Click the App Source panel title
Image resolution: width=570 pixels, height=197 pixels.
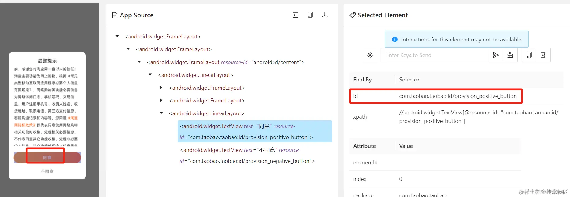[x=137, y=15]
